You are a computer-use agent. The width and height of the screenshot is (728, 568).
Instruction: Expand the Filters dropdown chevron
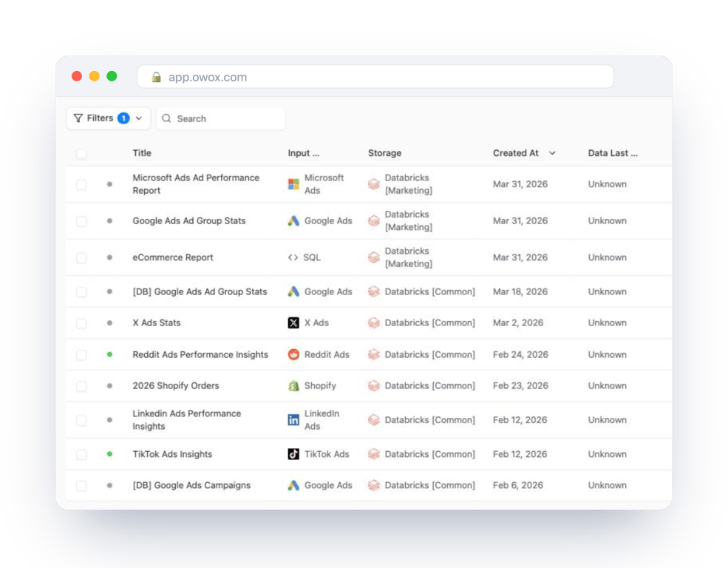(139, 118)
